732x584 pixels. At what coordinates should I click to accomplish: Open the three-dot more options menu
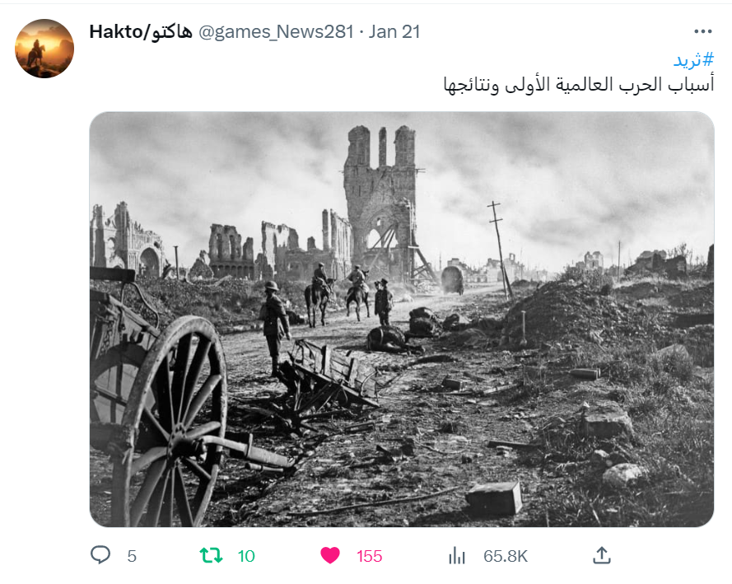point(702,32)
